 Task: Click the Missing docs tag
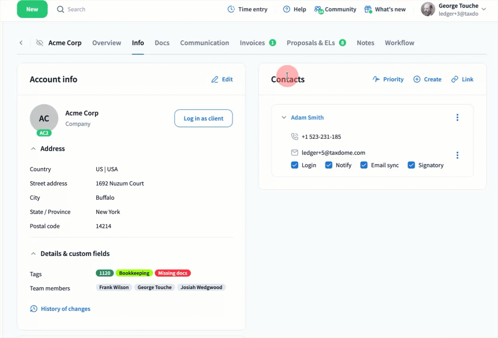172,273
